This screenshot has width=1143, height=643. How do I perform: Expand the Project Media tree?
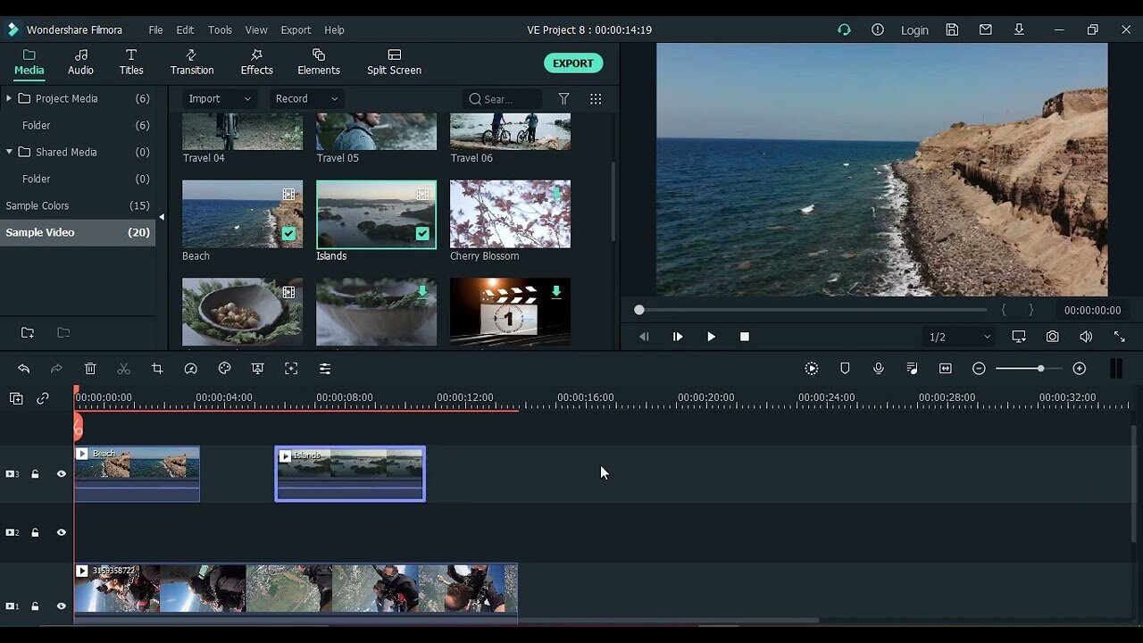point(9,98)
